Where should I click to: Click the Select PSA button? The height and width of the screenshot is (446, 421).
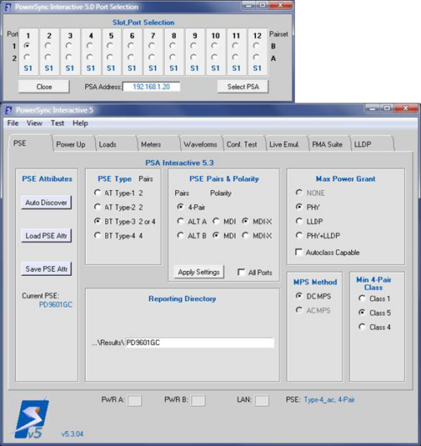tap(242, 87)
